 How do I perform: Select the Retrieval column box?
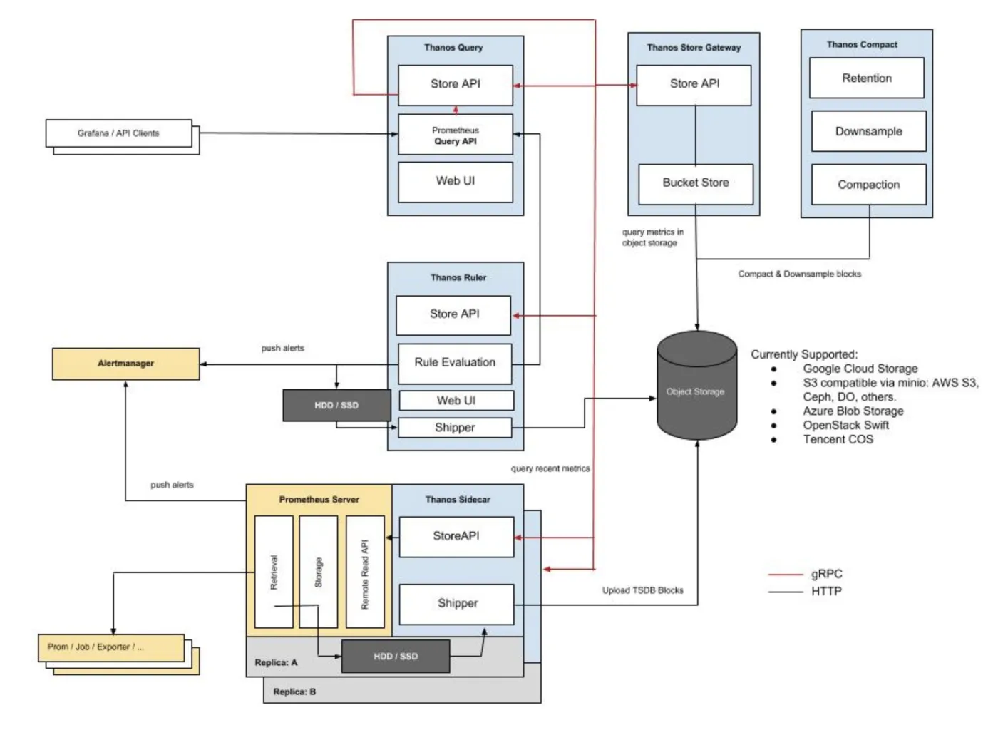coord(274,572)
